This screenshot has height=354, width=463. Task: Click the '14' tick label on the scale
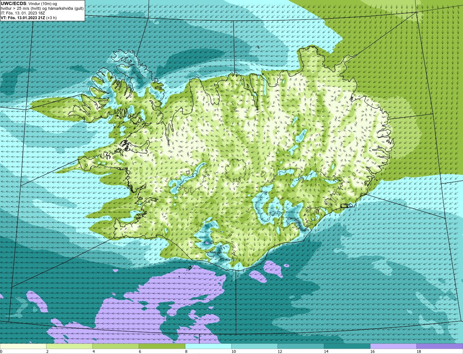coord(326,351)
